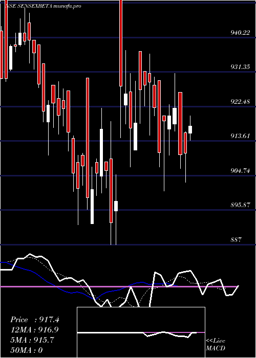Click the 'NSE SENSEXBETA munafa.pro' chart title
Screen dimensions: 256x358
[x=43, y=6]
